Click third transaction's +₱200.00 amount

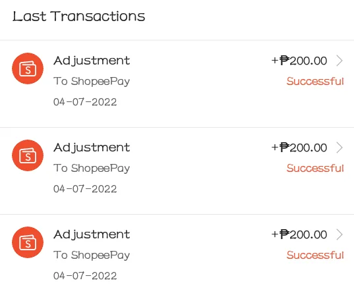point(299,234)
